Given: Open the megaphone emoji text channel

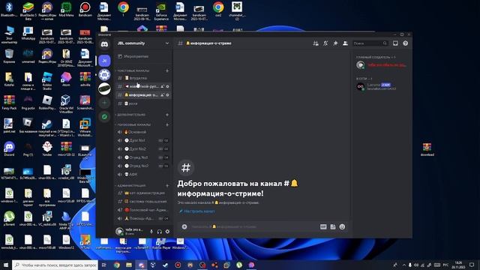Looking at the screenshot, I should point(143,86).
